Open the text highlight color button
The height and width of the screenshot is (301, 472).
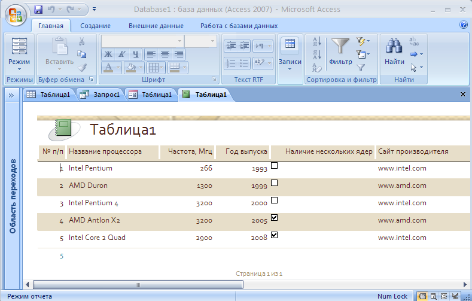click(260, 63)
